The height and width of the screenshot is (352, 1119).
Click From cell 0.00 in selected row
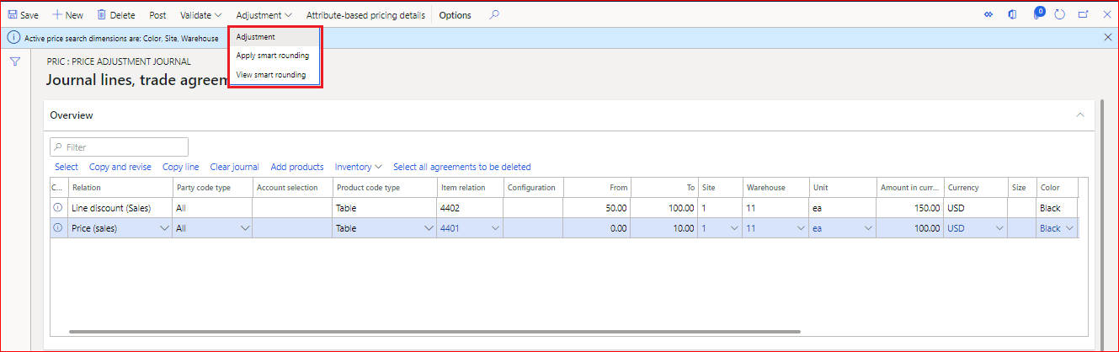597,228
